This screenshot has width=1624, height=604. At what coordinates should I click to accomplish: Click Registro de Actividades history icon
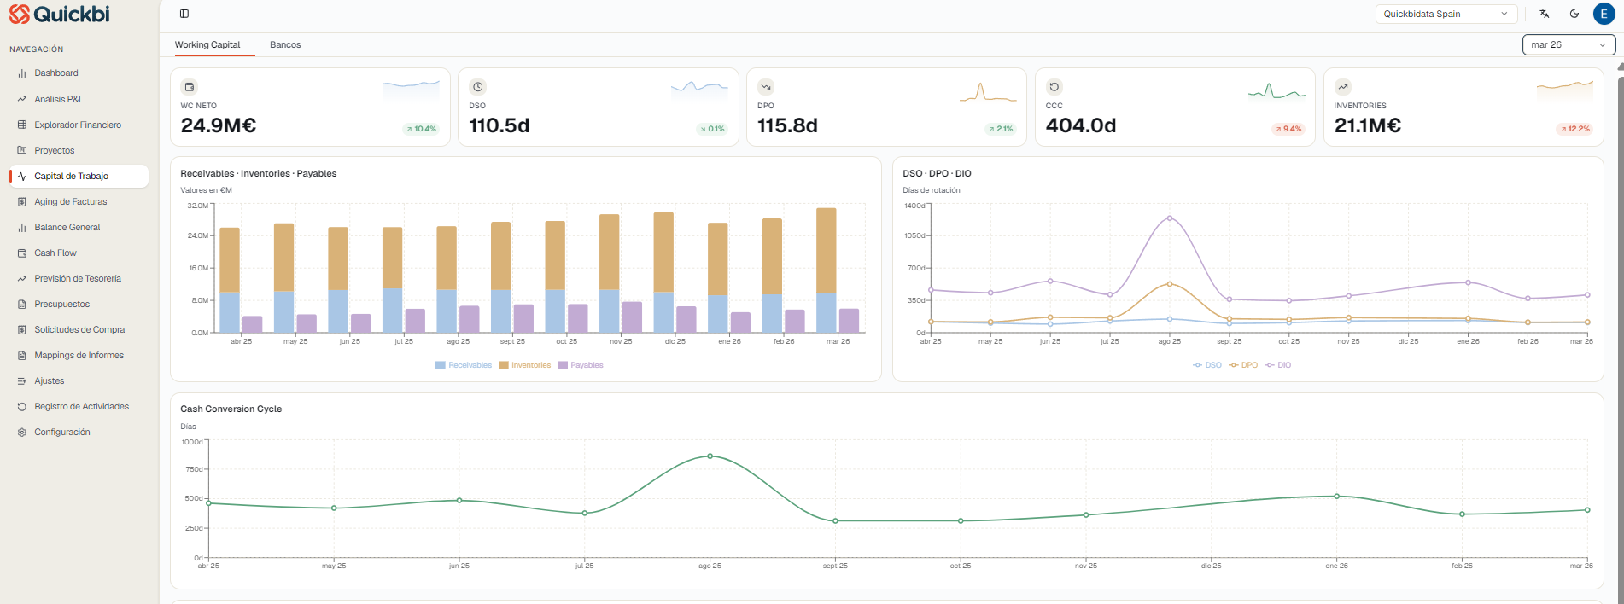[x=22, y=406]
